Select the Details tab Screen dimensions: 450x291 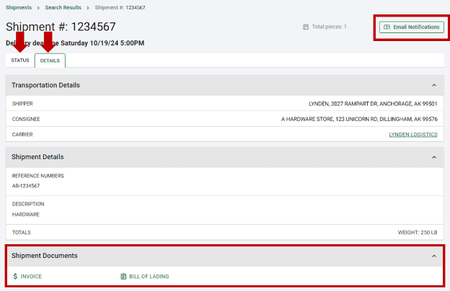(x=50, y=61)
